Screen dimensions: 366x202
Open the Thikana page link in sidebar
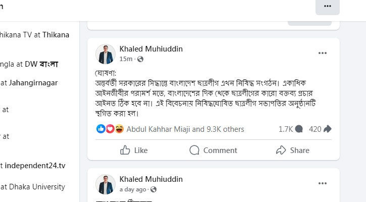pos(56,35)
